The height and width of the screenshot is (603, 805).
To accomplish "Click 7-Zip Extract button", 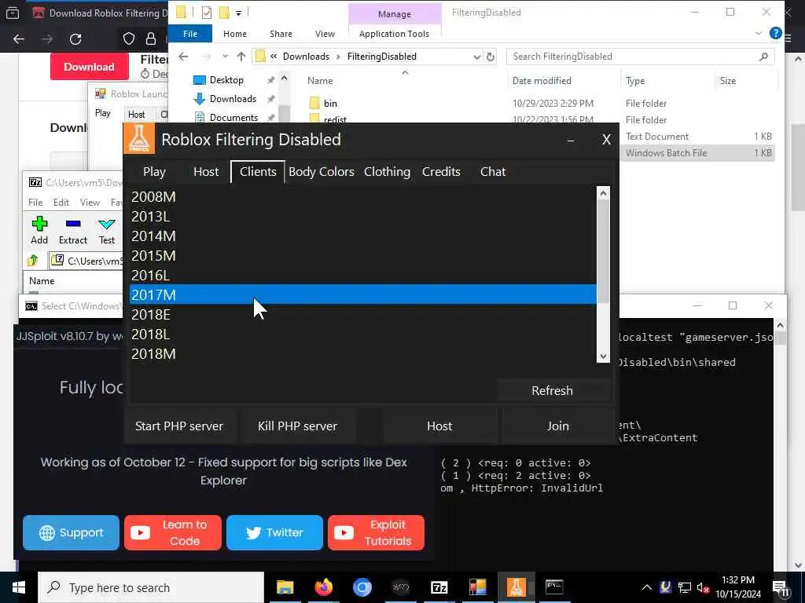I will pos(73,230).
